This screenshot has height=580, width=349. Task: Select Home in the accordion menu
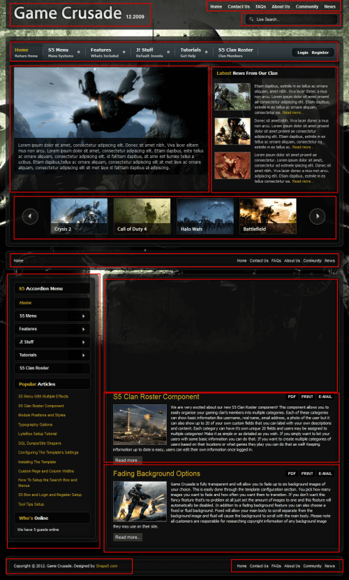[x=52, y=303]
